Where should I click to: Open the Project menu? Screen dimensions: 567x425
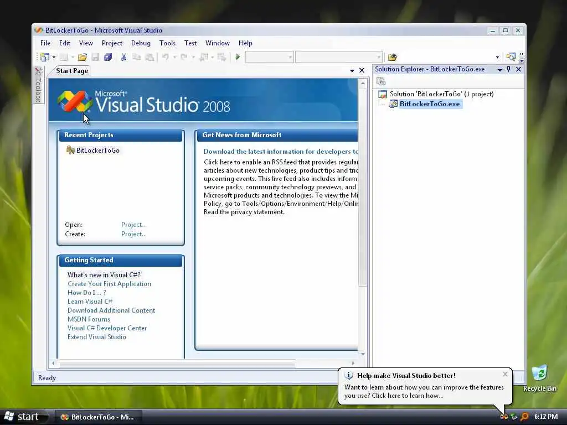coord(112,43)
